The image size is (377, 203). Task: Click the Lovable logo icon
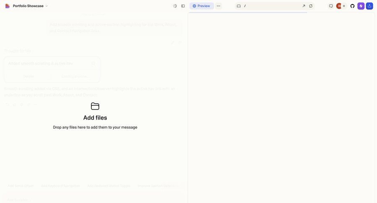[x=8, y=6]
